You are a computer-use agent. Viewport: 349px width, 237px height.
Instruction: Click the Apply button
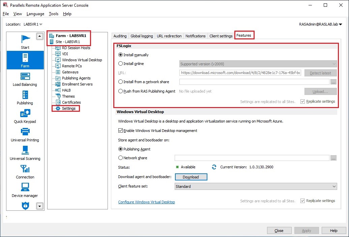click(307, 231)
